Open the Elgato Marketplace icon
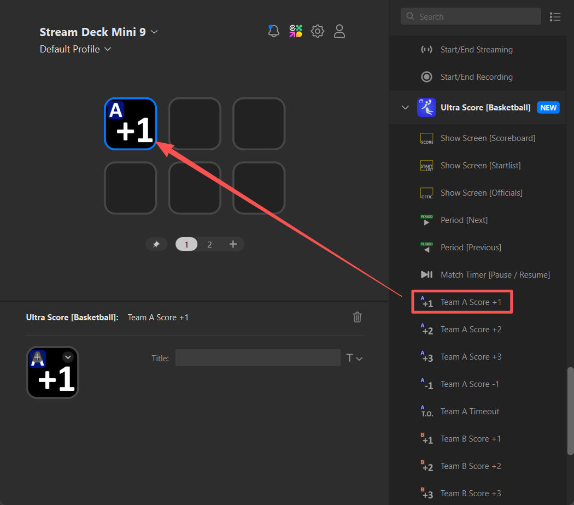The width and height of the screenshot is (574, 505). pyautogui.click(x=295, y=31)
